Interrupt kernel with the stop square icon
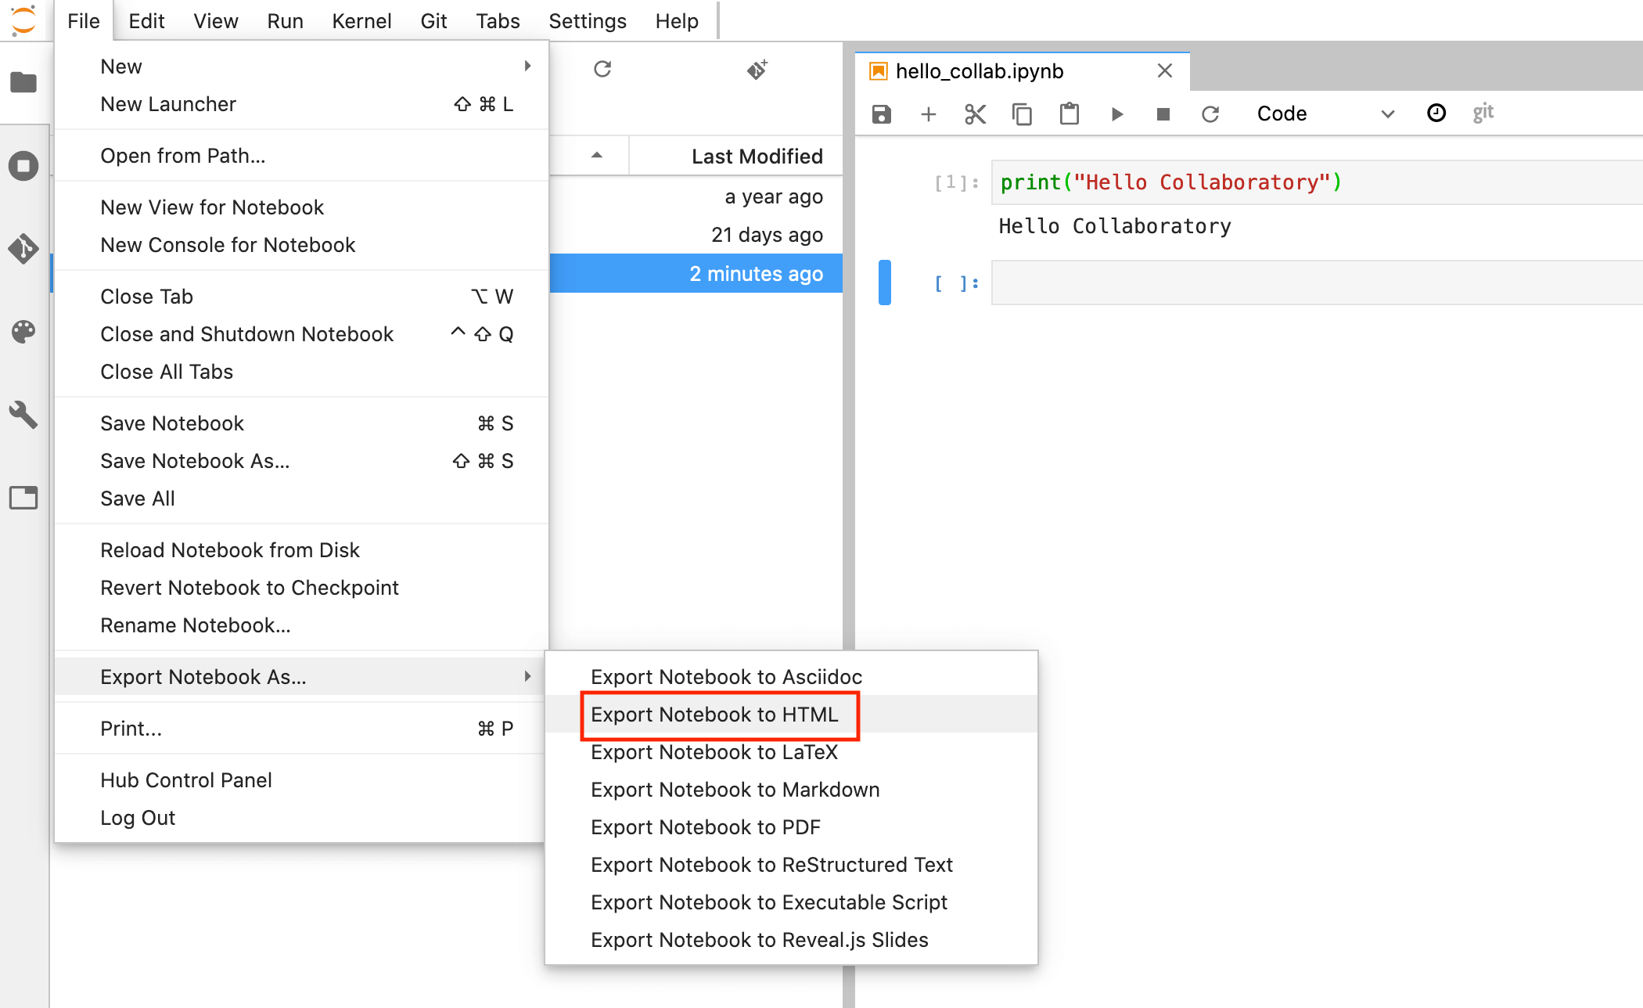Image resolution: width=1643 pixels, height=1008 pixels. 1163,114
